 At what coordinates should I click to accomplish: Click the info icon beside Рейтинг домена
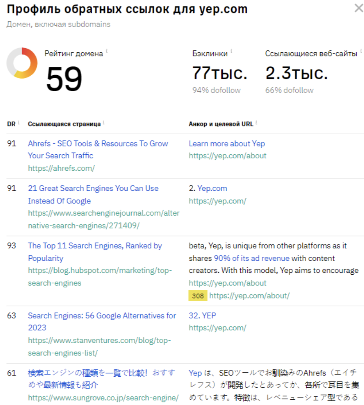point(107,51)
